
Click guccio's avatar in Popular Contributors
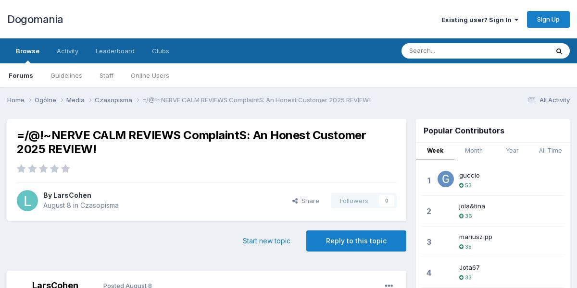pyautogui.click(x=446, y=179)
